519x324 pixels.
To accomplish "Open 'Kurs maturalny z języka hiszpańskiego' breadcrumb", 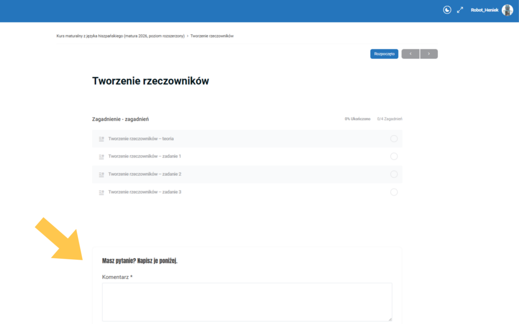I will 120,36.
